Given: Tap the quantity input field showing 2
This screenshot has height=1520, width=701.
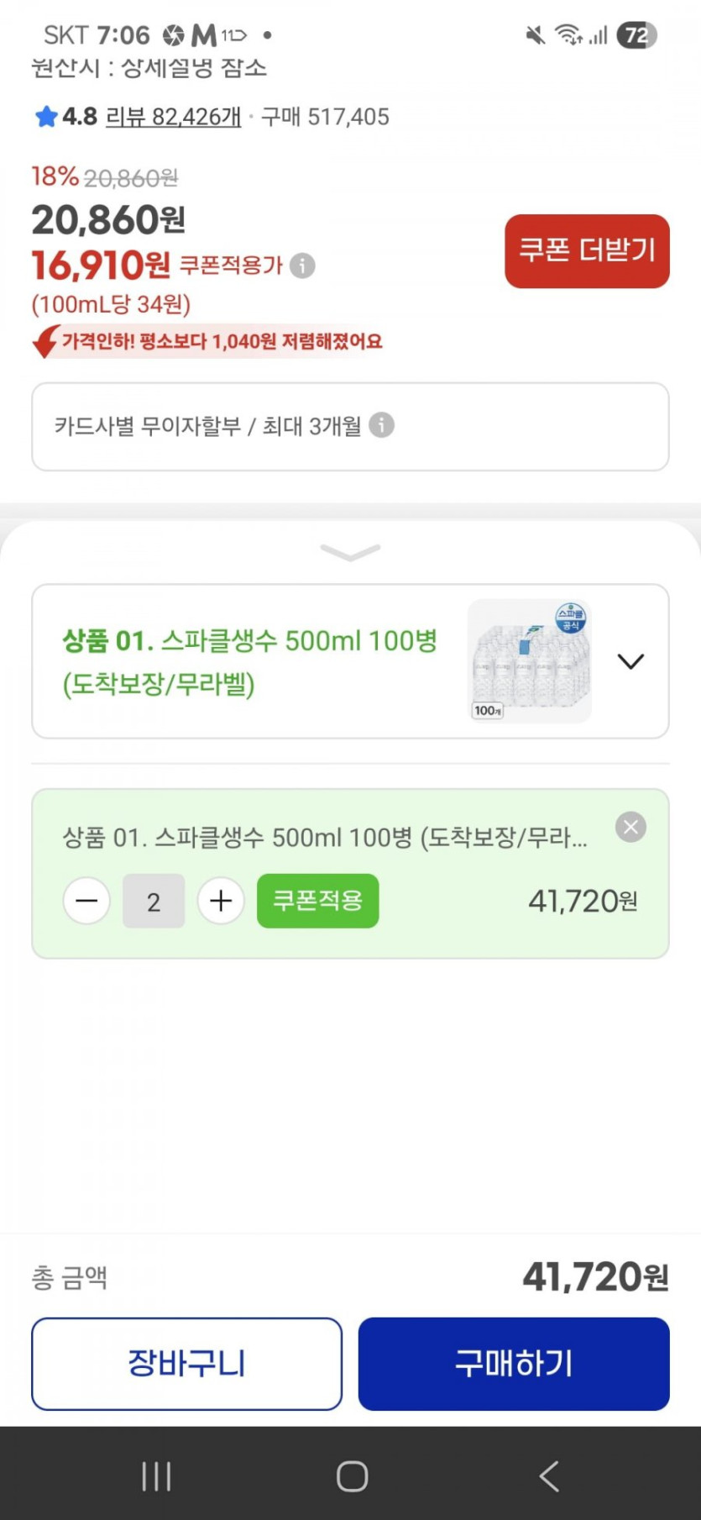Looking at the screenshot, I should pyautogui.click(x=154, y=901).
